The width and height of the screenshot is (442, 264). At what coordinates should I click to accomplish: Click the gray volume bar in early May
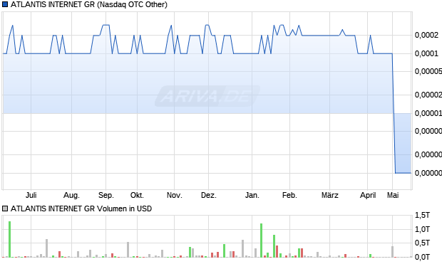click(x=392, y=252)
